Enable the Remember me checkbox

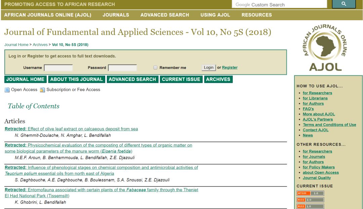[x=155, y=68]
